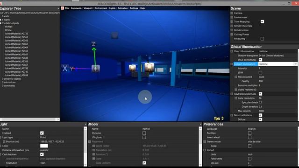Click the Model panel scroll up arrow
Image resolution: width=299 pixels, height=168 pixels.
[200, 129]
